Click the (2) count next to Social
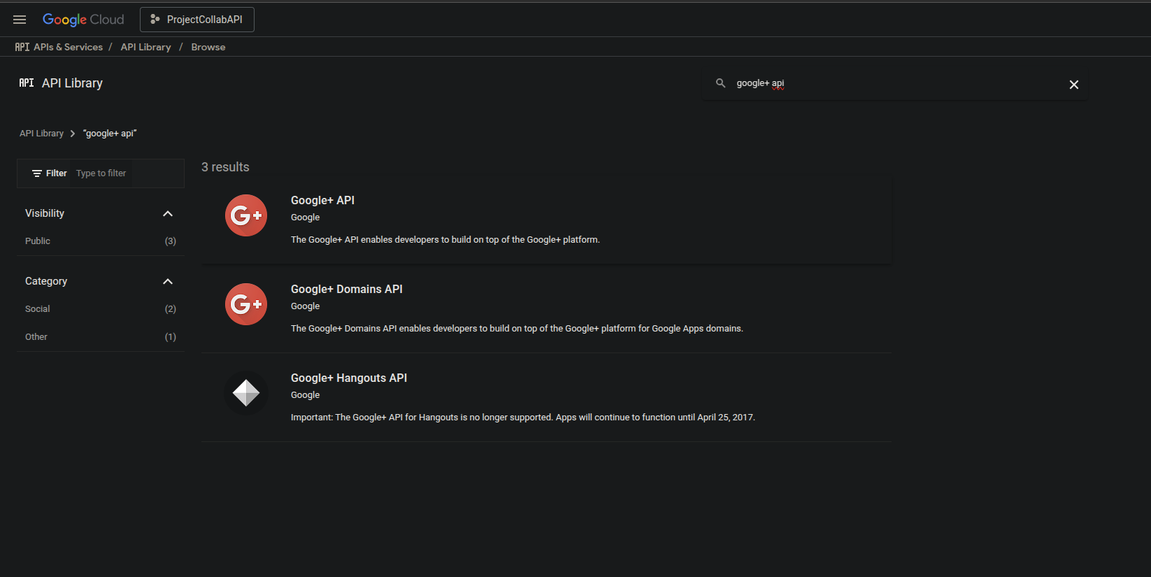The width and height of the screenshot is (1151, 577). 171,309
